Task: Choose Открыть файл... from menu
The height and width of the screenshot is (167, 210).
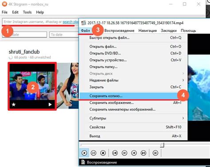Action: pos(133,47)
